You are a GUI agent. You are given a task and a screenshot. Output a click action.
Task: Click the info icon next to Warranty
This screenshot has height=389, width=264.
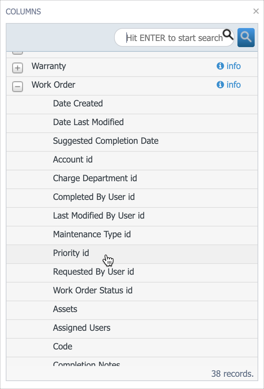220,66
